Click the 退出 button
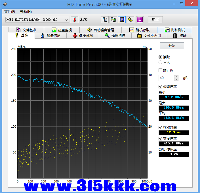This screenshot has width=200, height=193. click(x=155, y=20)
